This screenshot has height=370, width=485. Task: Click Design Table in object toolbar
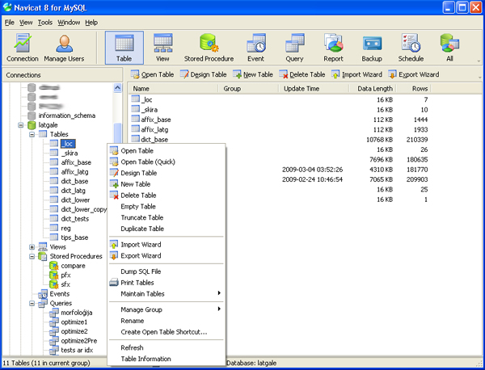pyautogui.click(x=203, y=74)
